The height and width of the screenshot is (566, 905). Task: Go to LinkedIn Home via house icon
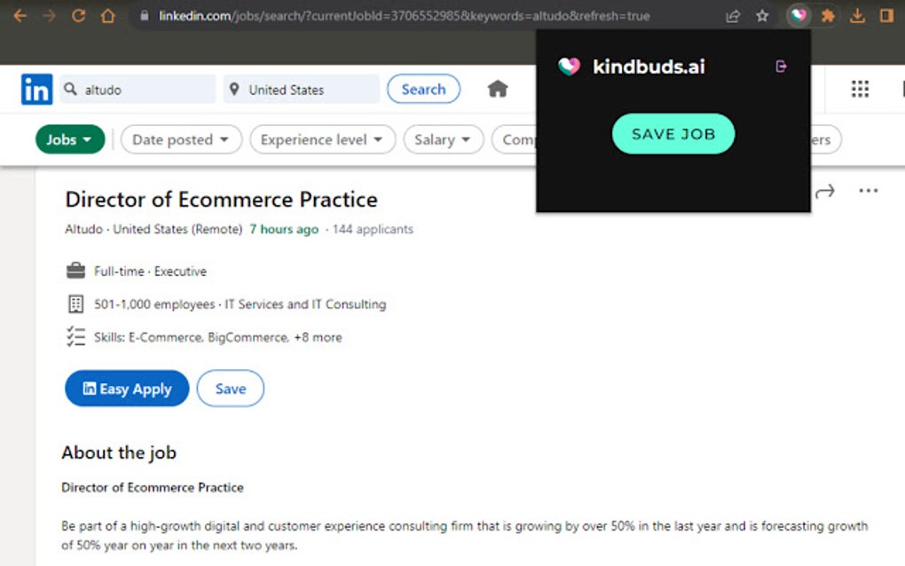[498, 89]
